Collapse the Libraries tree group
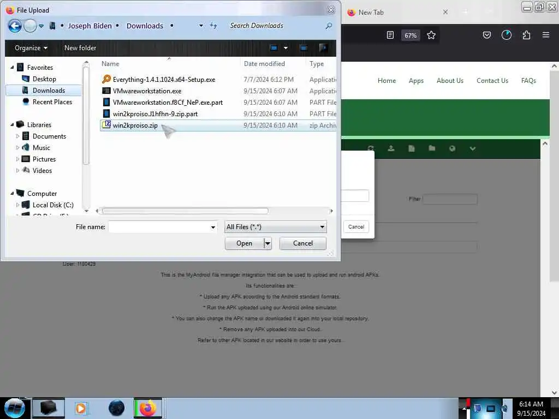559x419 pixels. (x=12, y=125)
